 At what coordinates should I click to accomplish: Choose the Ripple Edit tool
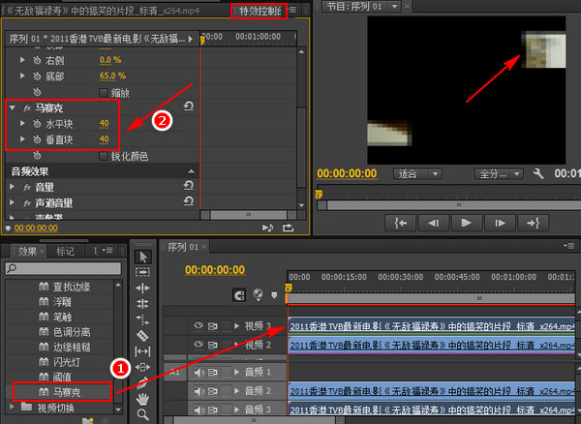tap(143, 288)
